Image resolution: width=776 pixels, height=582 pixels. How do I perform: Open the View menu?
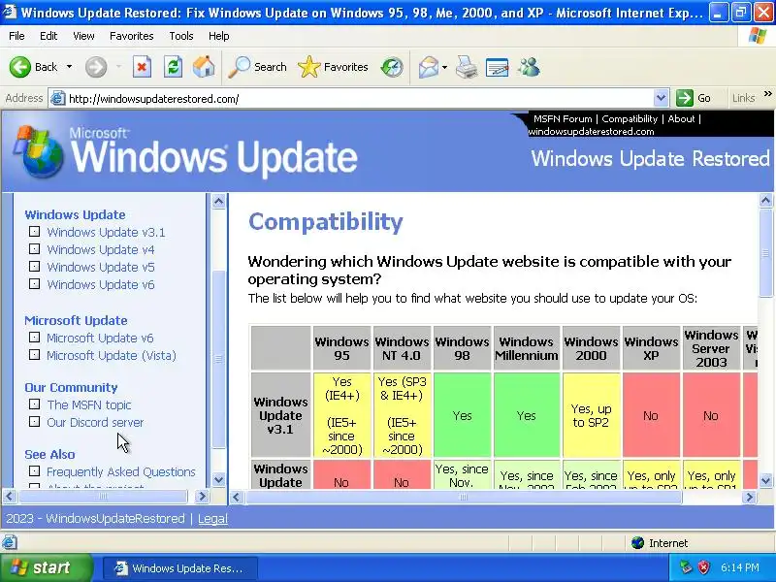[83, 36]
